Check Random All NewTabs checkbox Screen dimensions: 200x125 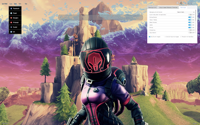coord(181,37)
